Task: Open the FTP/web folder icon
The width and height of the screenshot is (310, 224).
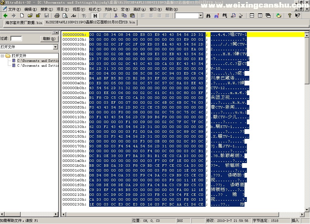Action: coord(279,15)
